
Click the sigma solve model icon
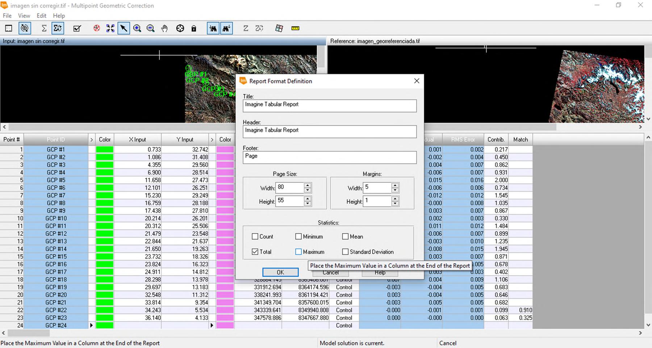(44, 28)
